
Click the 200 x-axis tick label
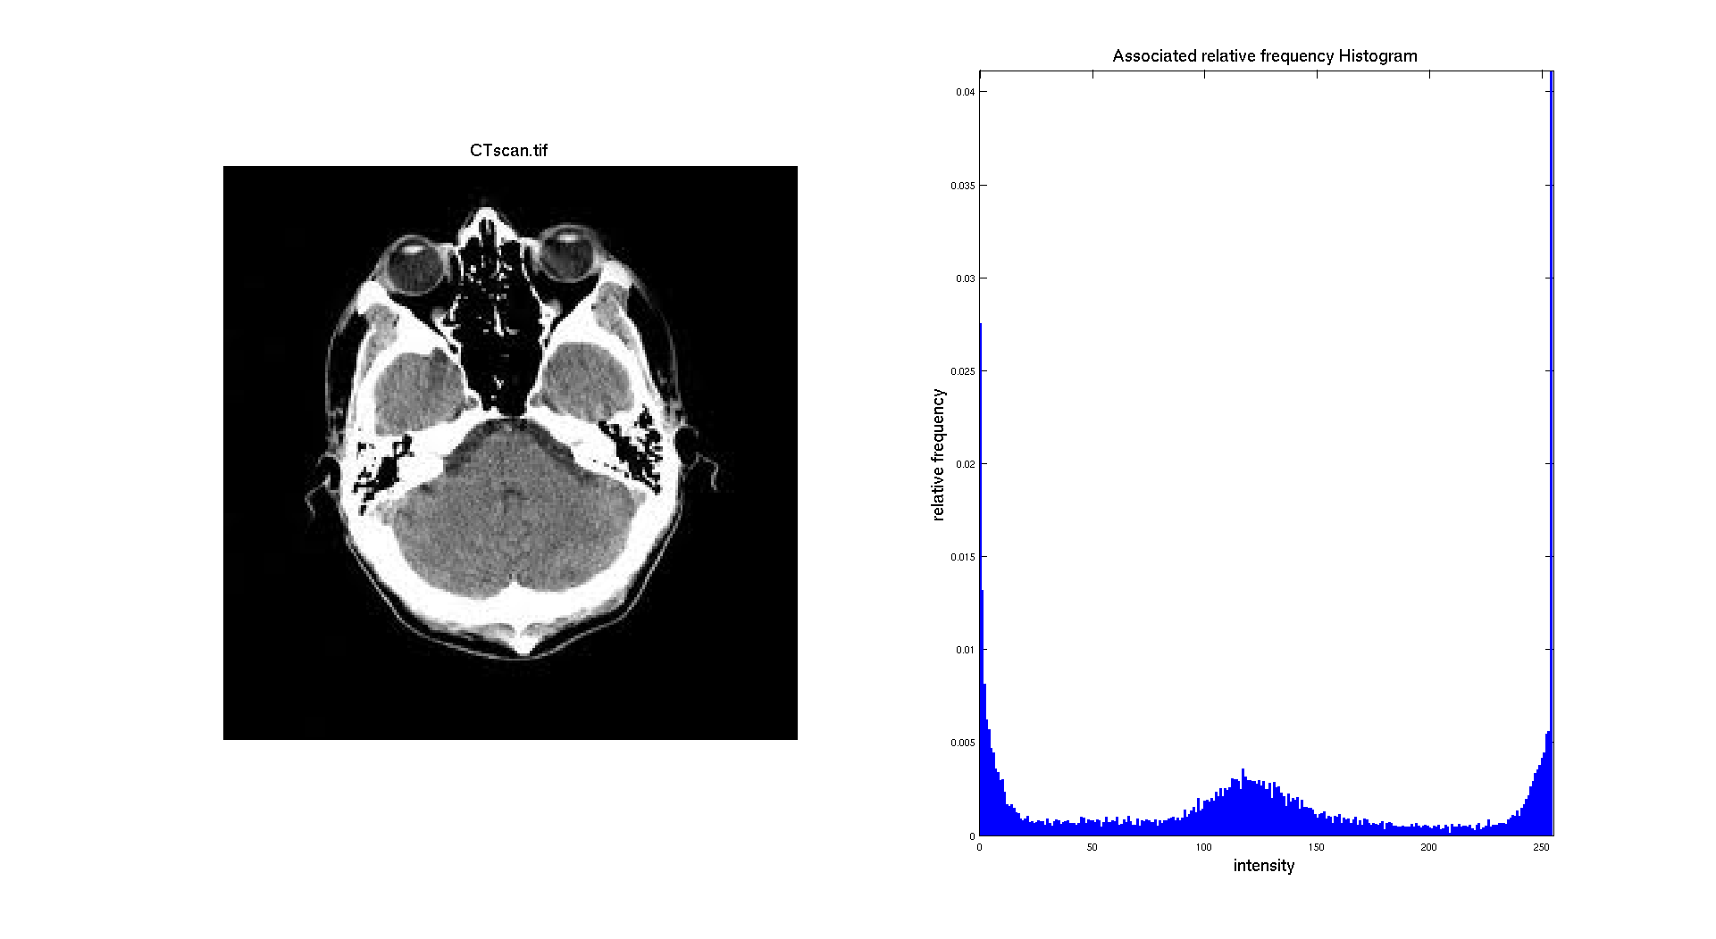(1428, 847)
